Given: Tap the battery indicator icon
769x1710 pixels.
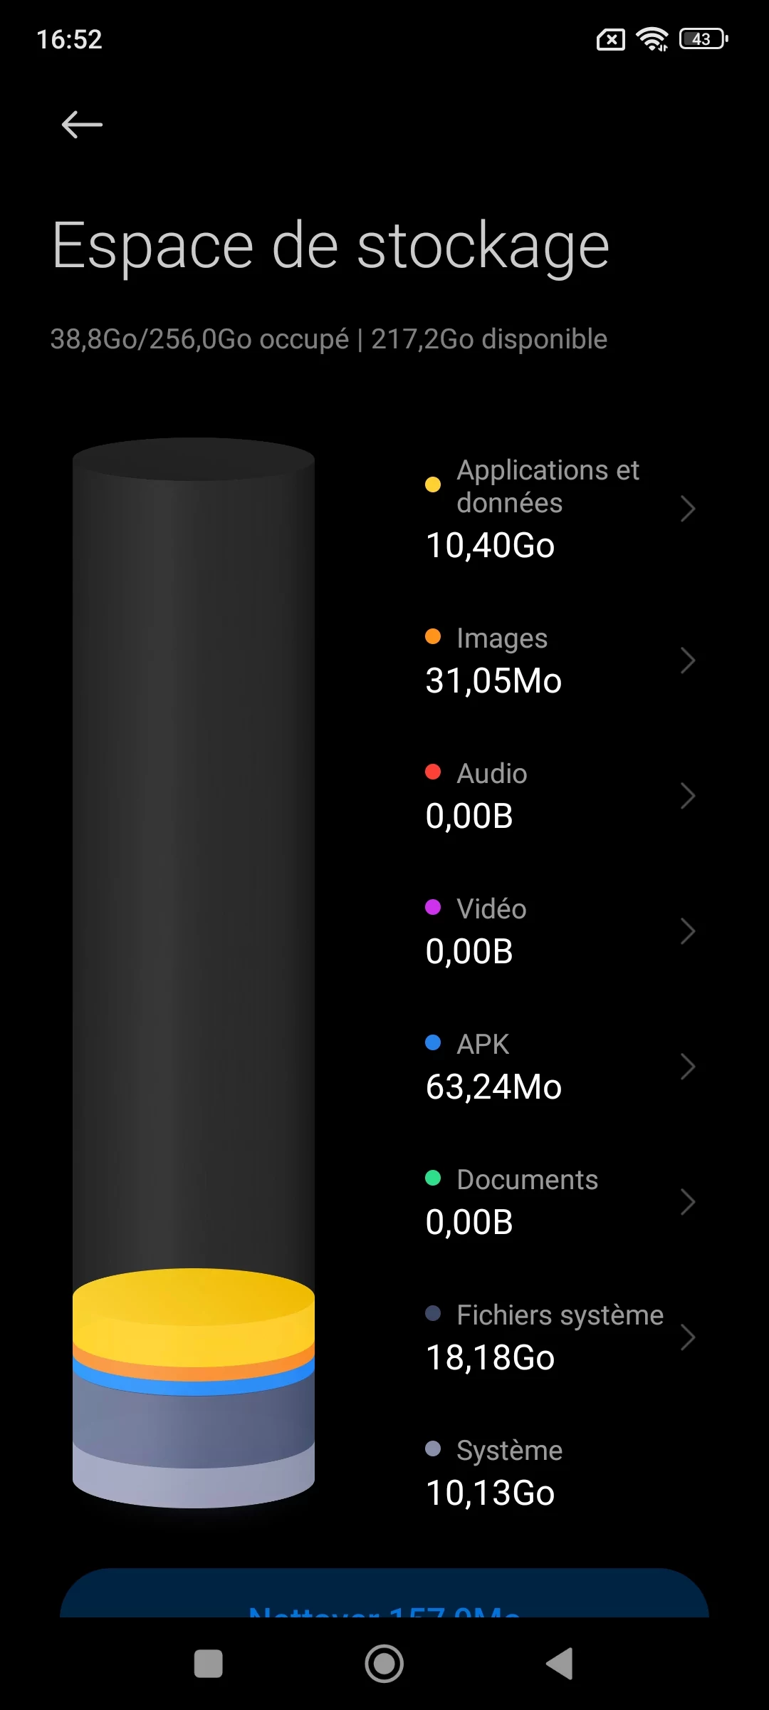Looking at the screenshot, I should click(x=703, y=39).
